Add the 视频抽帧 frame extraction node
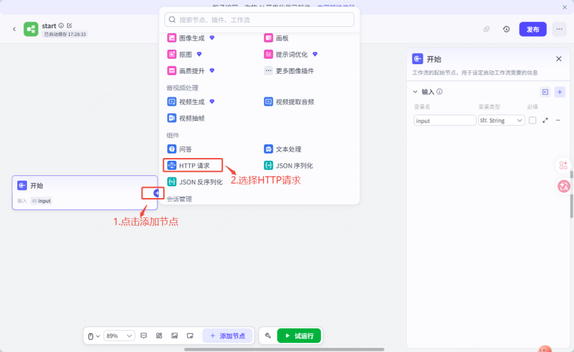Viewport: 574px width, 352px height. tap(186, 118)
